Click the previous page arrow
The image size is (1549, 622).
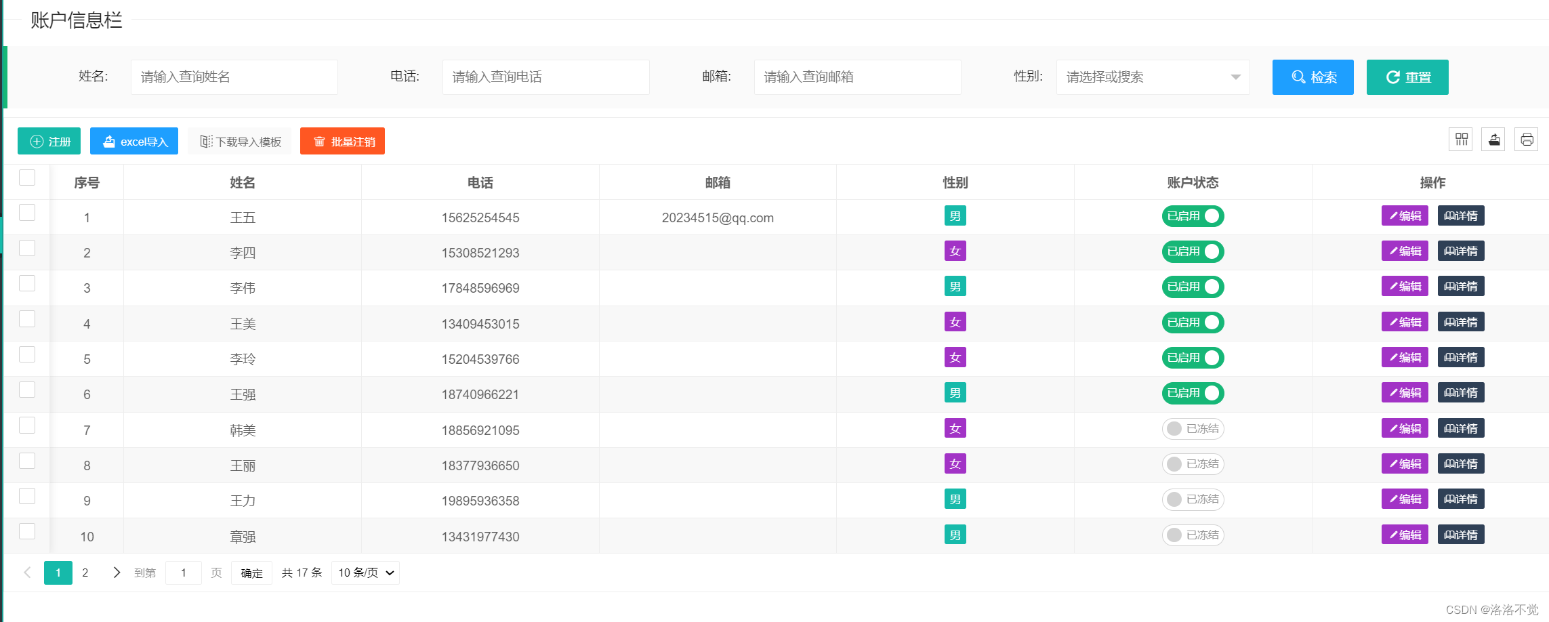27,573
